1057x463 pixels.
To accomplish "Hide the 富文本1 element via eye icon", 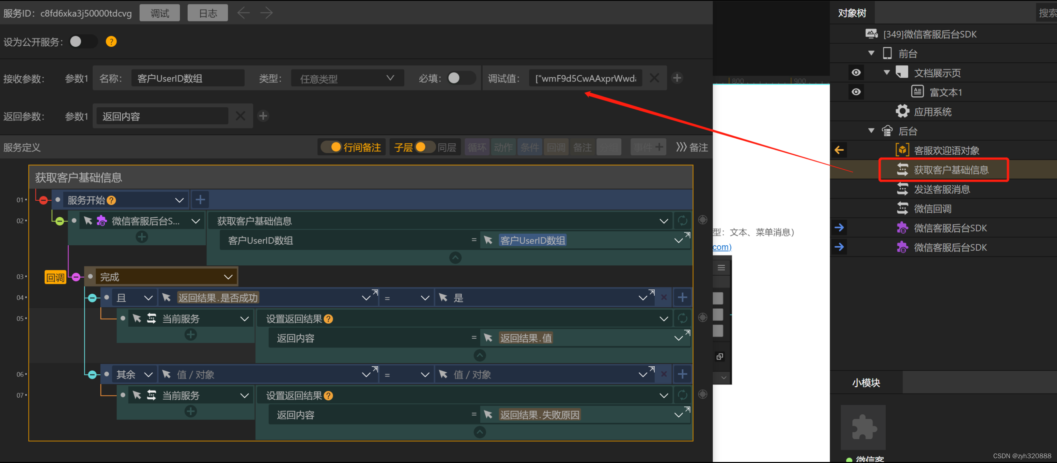I will point(856,92).
